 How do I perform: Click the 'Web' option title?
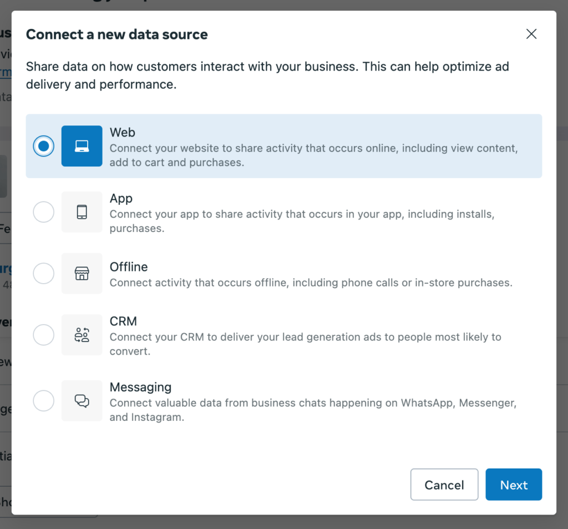(x=123, y=132)
